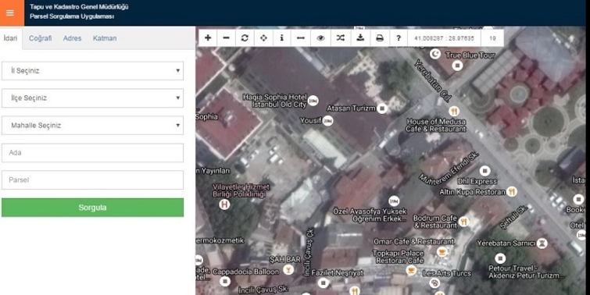The image size is (590, 295).
Task: Open the orange hamburger menu
Action: pyautogui.click(x=12, y=12)
